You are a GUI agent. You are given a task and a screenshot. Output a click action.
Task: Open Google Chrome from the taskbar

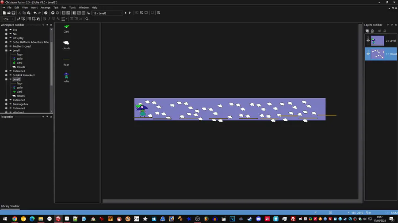click(15, 219)
